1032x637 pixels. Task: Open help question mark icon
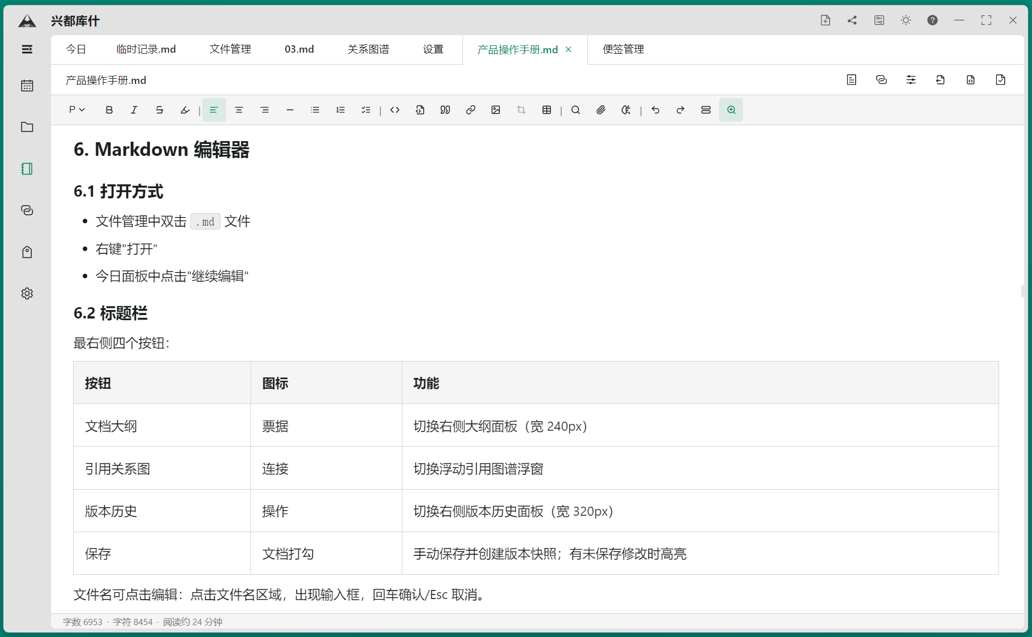[932, 20]
